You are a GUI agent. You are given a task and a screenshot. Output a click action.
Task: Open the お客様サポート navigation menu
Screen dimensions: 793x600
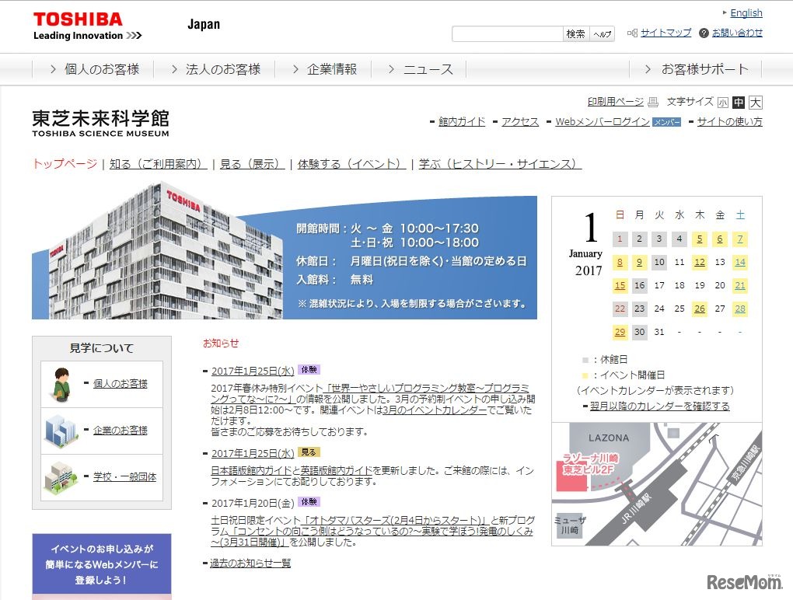point(697,69)
